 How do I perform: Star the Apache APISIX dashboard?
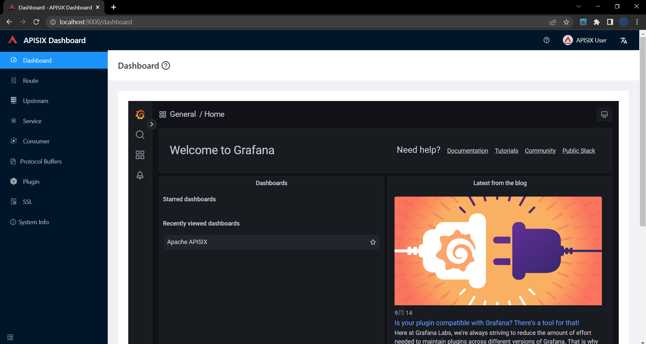tap(373, 242)
